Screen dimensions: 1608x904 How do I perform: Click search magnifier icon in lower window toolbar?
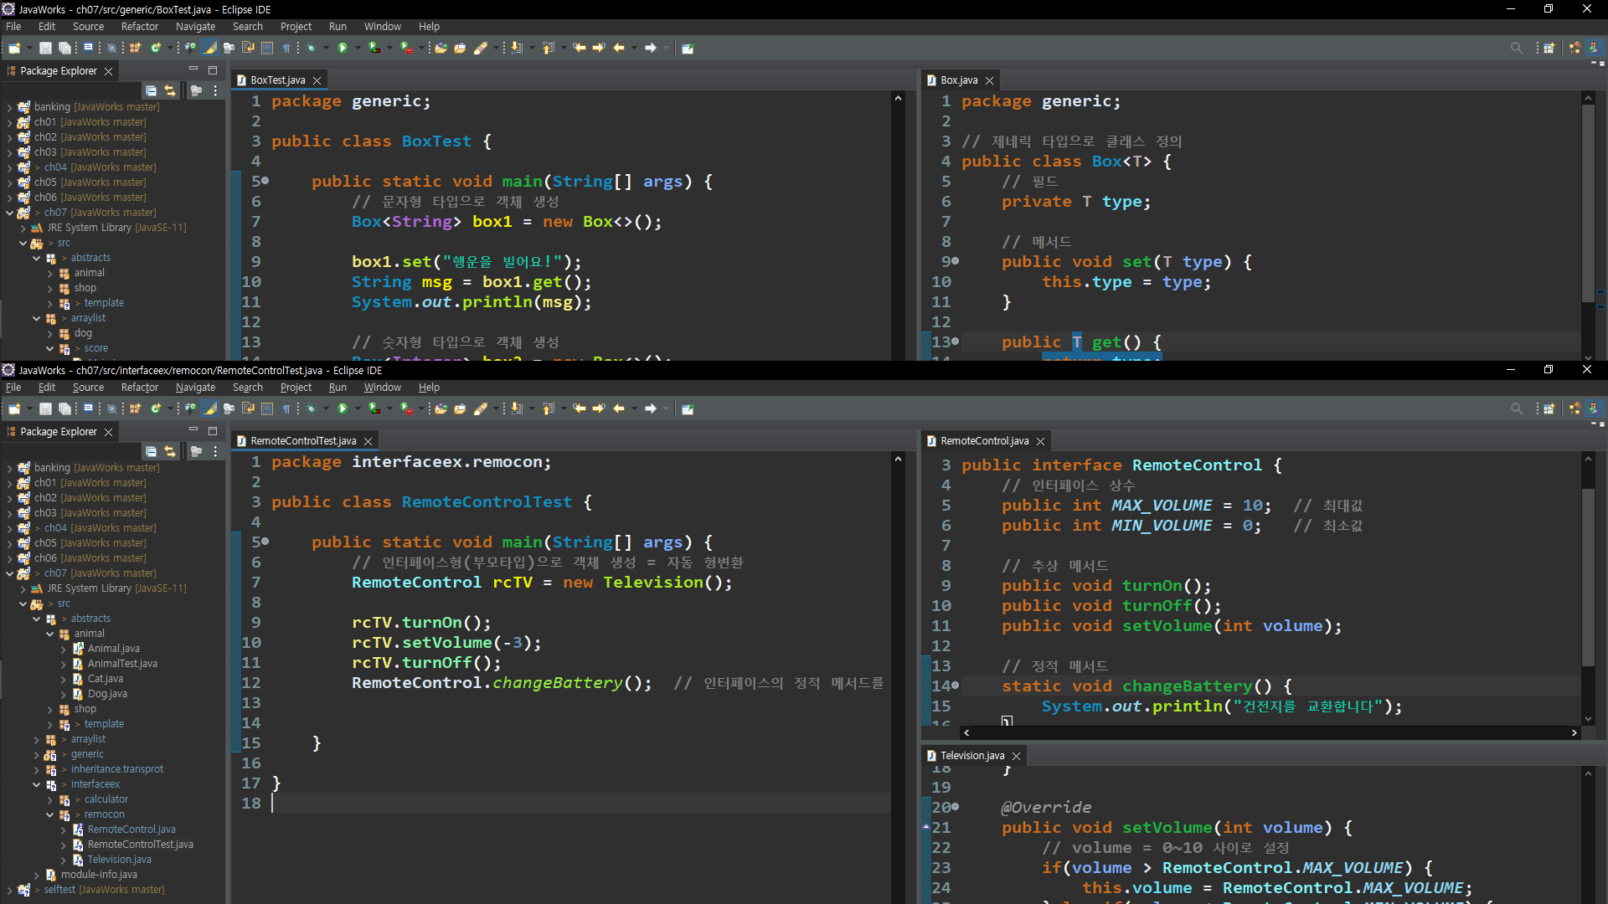(x=1516, y=409)
